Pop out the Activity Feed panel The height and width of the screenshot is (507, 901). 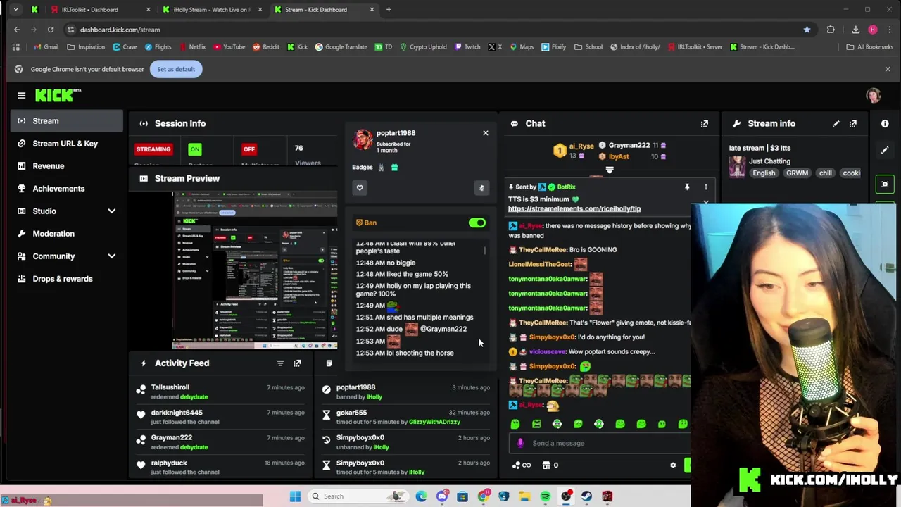click(297, 363)
